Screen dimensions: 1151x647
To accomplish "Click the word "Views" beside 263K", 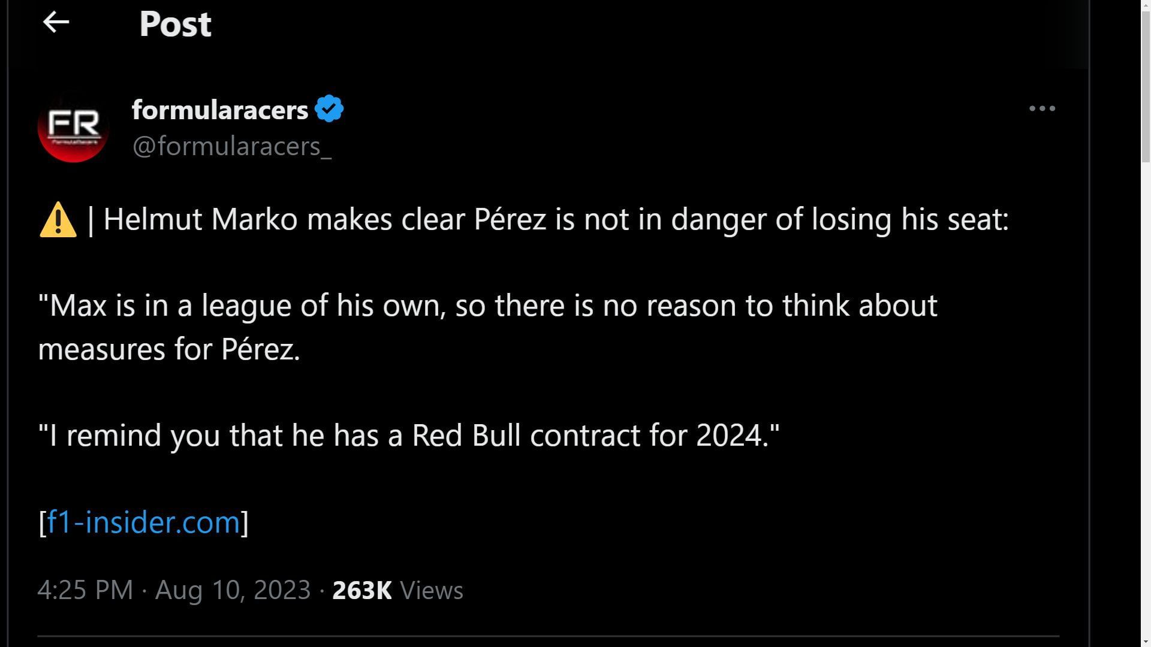I will pyautogui.click(x=432, y=591).
